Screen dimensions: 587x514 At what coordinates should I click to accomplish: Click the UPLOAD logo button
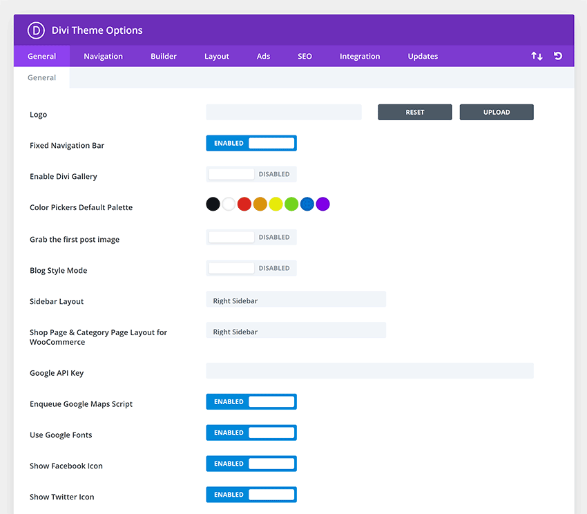click(x=497, y=112)
